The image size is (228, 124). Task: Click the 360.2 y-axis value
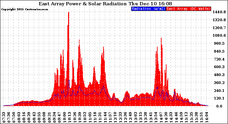click(219, 83)
